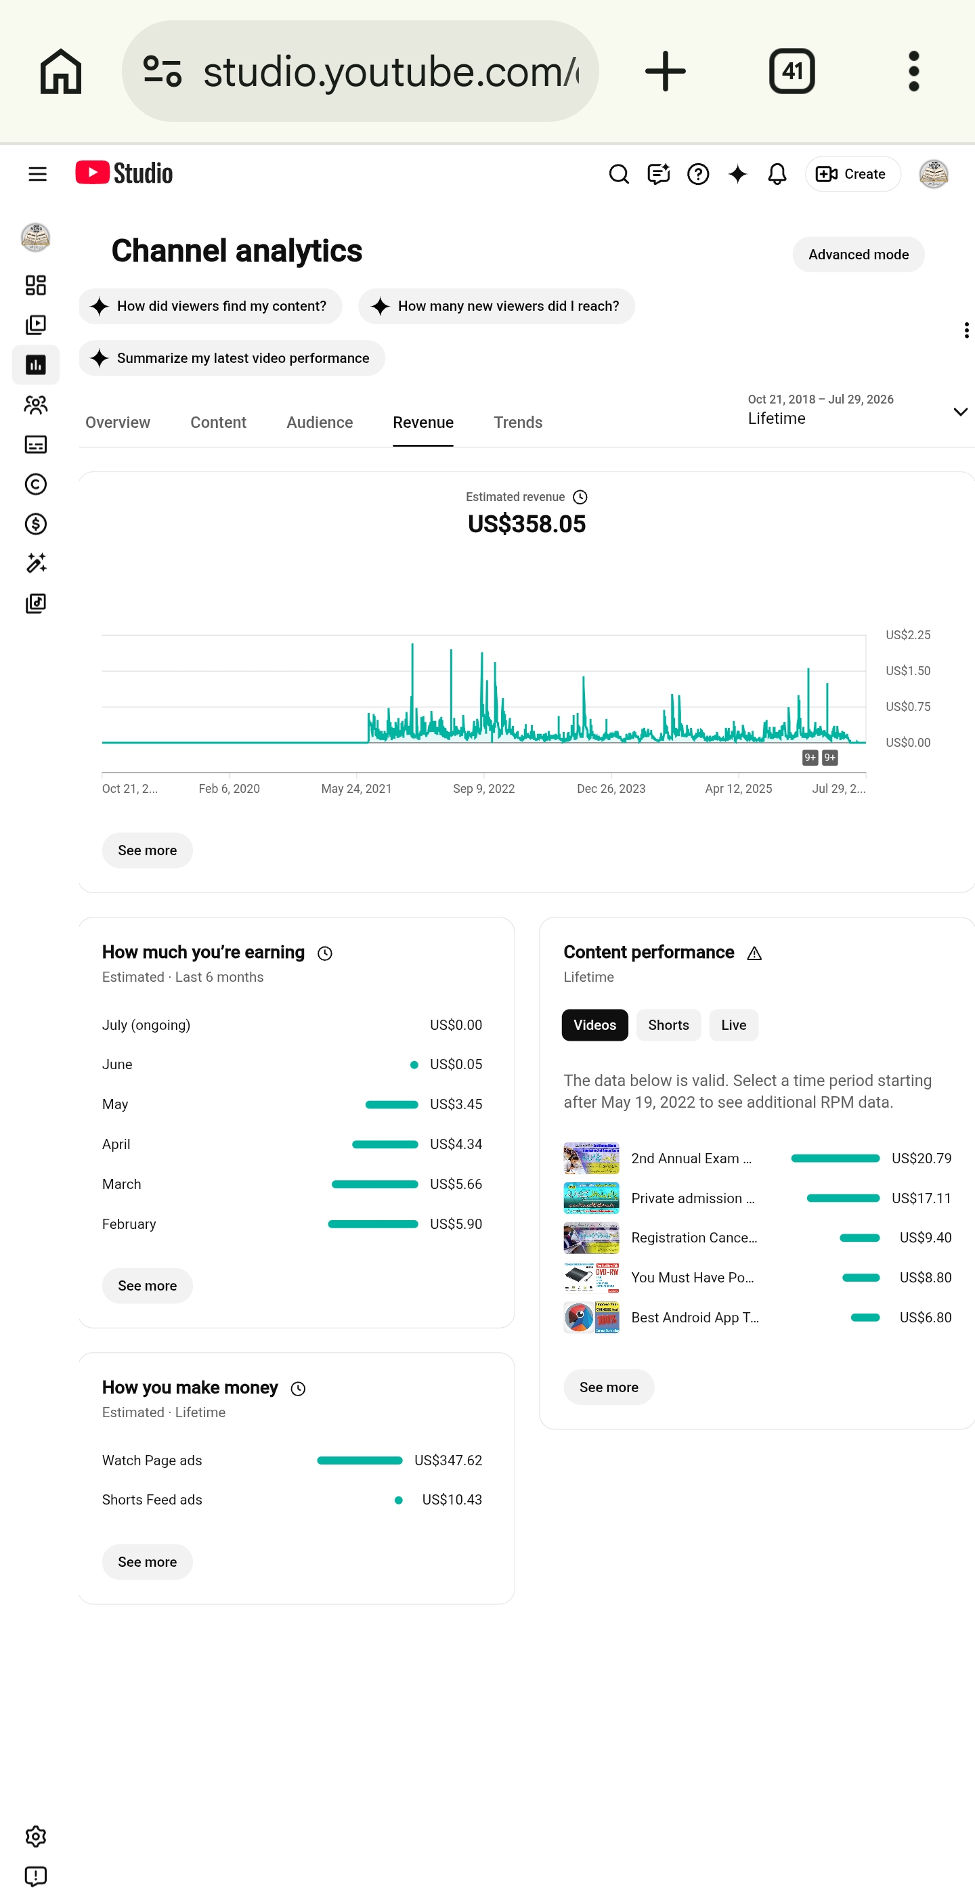Click 'Summarize my latest video performance' chip

(x=232, y=358)
